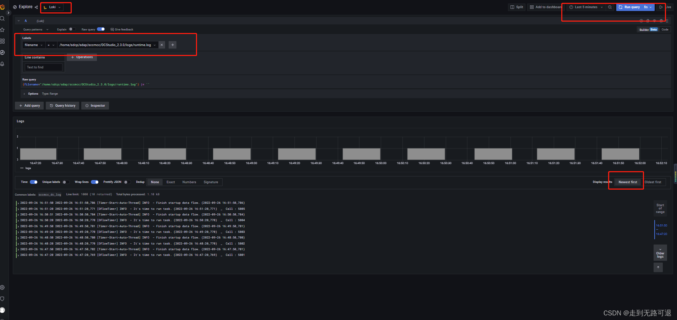Screen dimensions: 677x320
Task: Click the raw query expression text
Action: click(86, 85)
